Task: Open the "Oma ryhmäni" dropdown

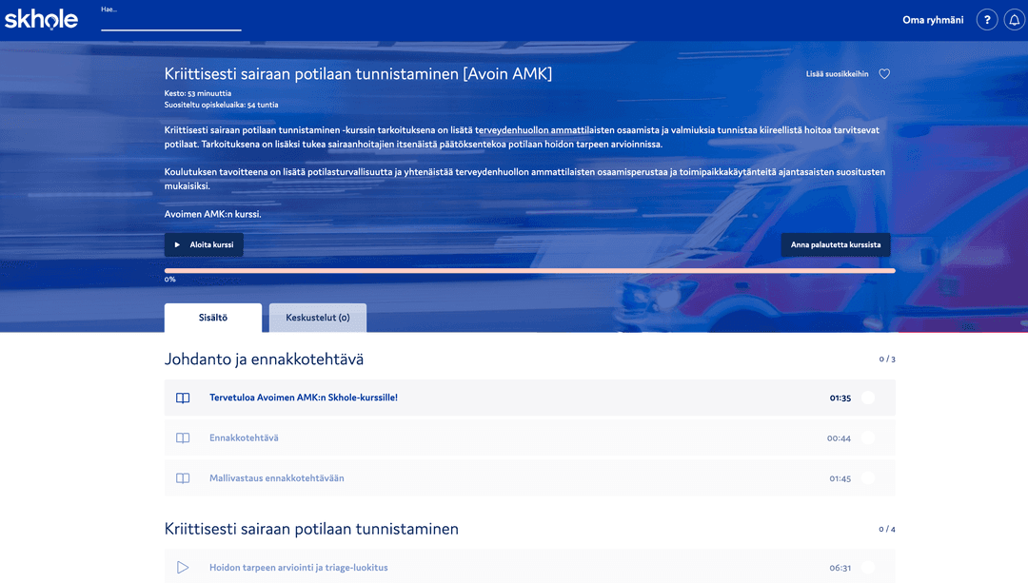Action: [x=933, y=19]
